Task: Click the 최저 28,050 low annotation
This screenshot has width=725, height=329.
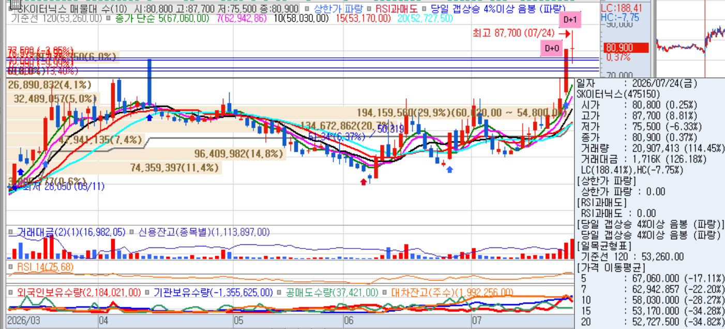Action: (64, 186)
